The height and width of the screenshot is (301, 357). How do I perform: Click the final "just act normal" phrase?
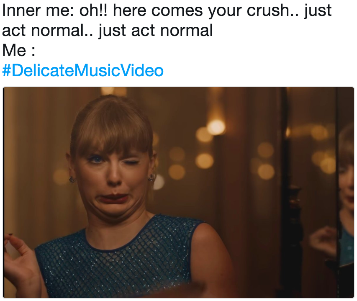click(156, 31)
